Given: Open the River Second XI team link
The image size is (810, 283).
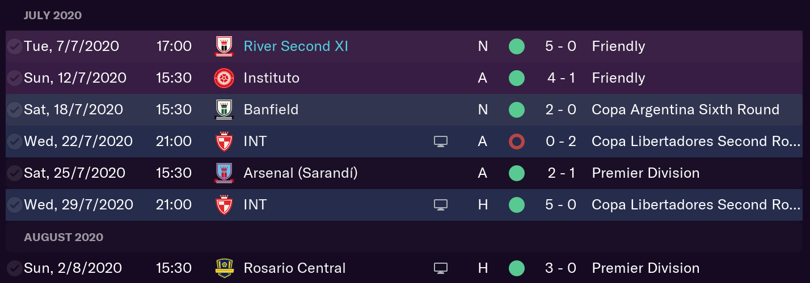Looking at the screenshot, I should [296, 46].
